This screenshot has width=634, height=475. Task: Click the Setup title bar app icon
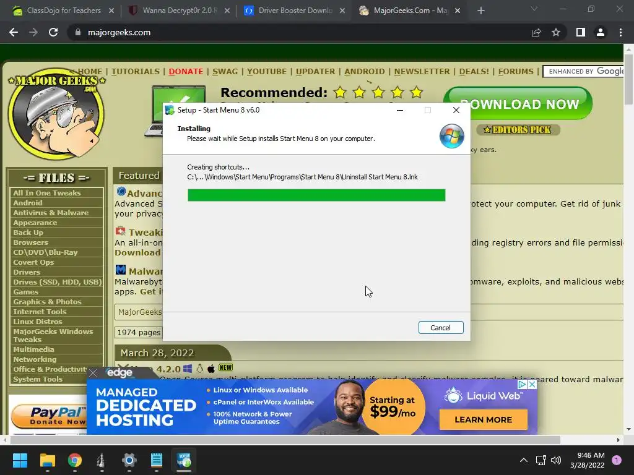click(x=170, y=110)
